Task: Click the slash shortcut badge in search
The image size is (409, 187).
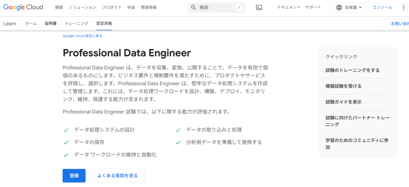Action: click(x=239, y=8)
